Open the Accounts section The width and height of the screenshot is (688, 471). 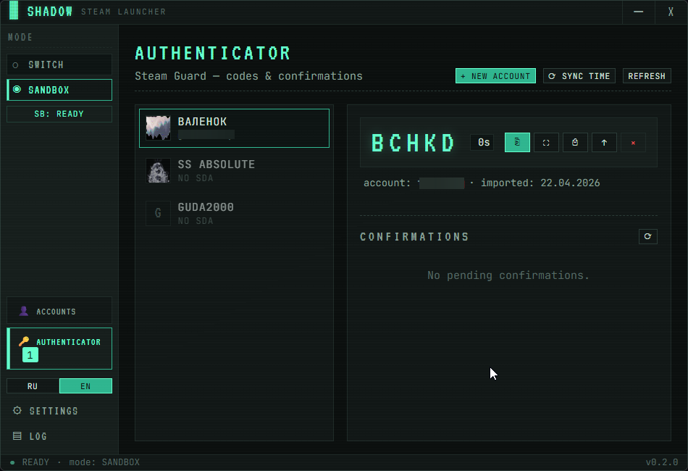59,311
